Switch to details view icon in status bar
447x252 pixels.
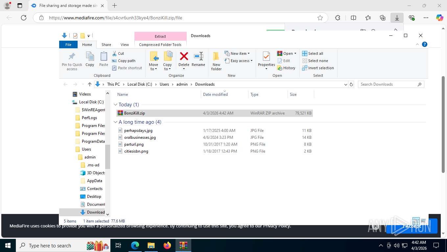[x=416, y=221]
